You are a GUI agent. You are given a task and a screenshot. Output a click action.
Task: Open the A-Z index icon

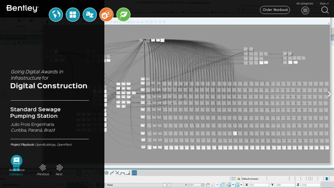coord(89,15)
